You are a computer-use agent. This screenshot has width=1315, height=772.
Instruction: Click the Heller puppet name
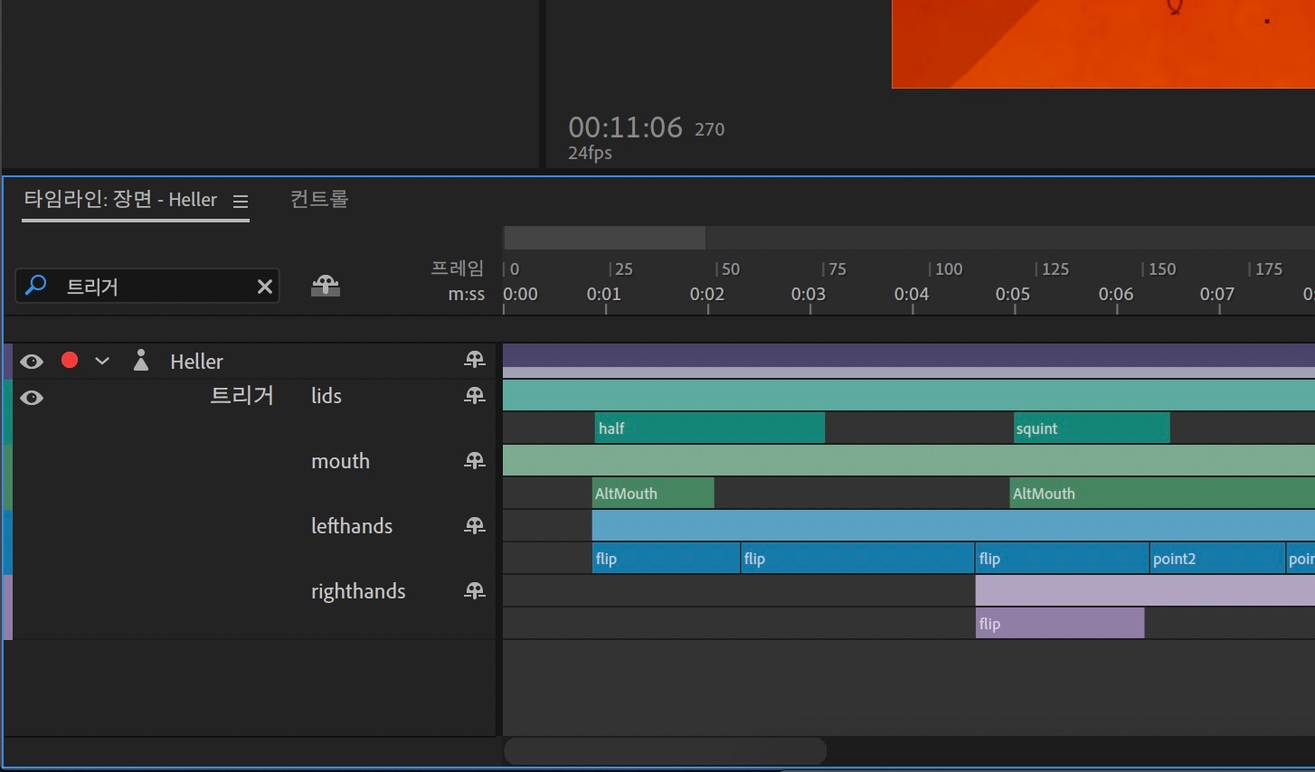tap(196, 362)
